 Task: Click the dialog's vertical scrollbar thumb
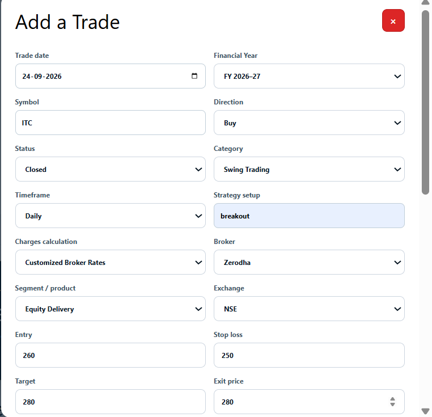(x=425, y=102)
